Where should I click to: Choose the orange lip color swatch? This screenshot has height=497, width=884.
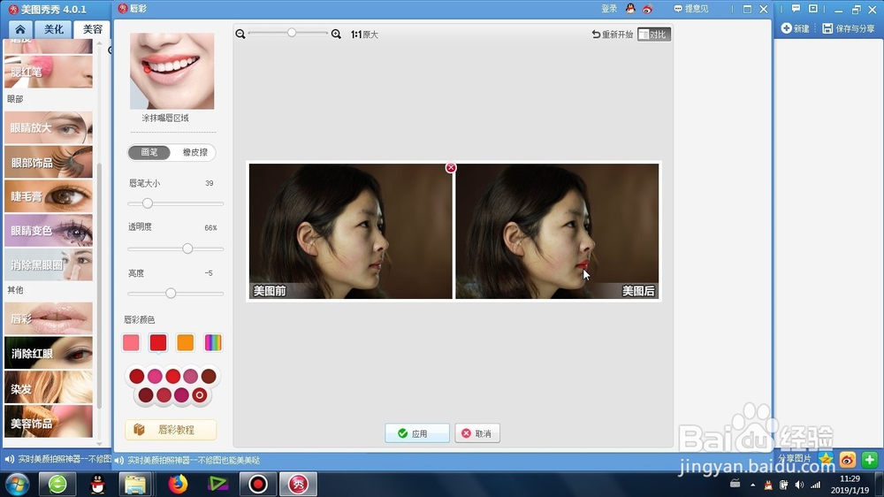[x=186, y=342]
